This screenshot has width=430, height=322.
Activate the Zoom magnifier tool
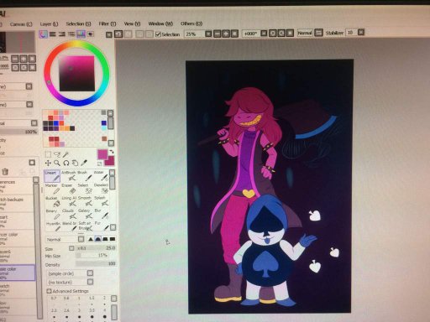(x=57, y=163)
